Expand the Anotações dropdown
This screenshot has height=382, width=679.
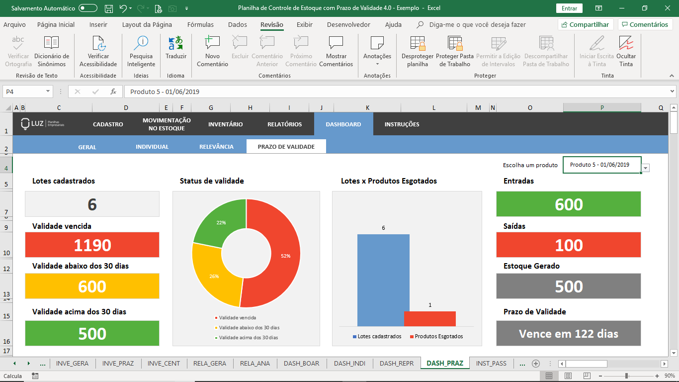[x=377, y=64]
